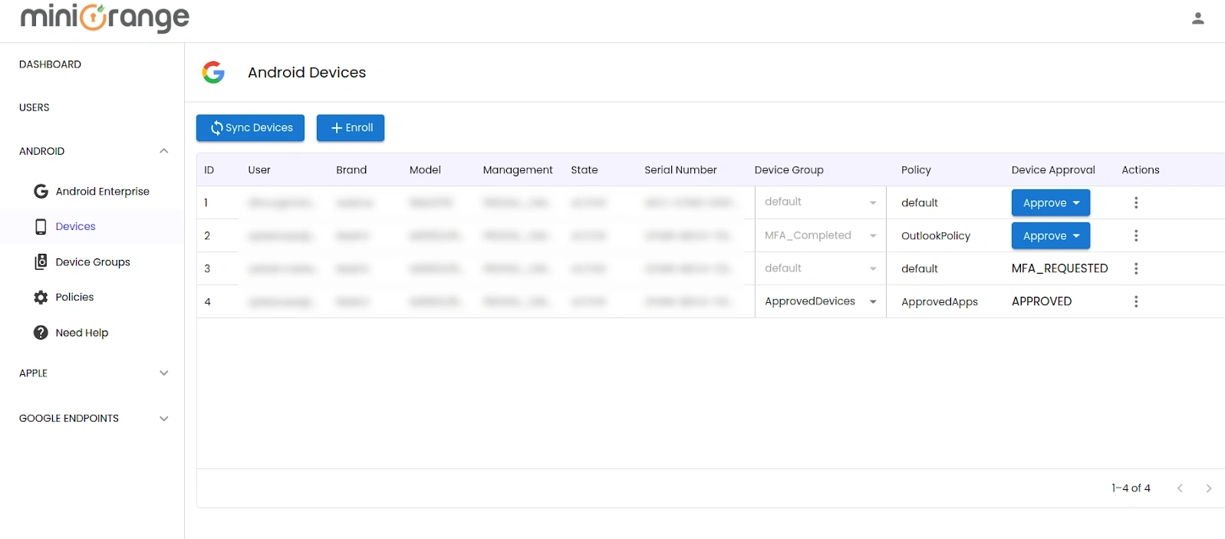Open actions menu for device row 1
Image resolution: width=1225 pixels, height=539 pixels.
(x=1136, y=202)
